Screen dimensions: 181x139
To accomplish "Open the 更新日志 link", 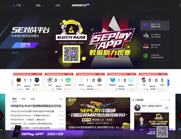I will click(x=15, y=52).
